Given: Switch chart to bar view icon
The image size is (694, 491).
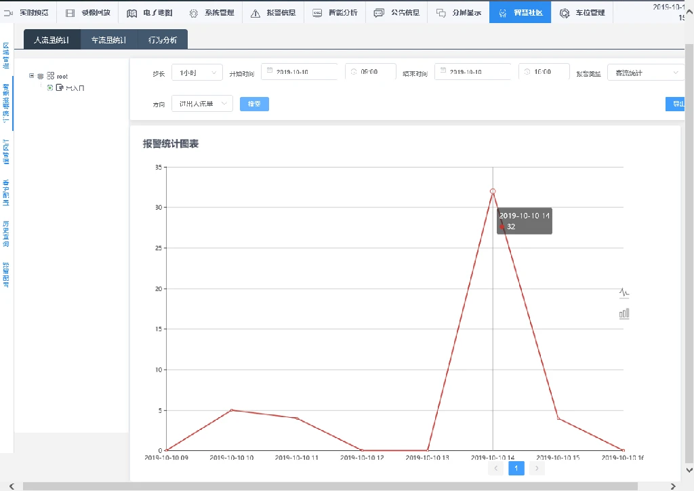Looking at the screenshot, I should click(x=624, y=313).
